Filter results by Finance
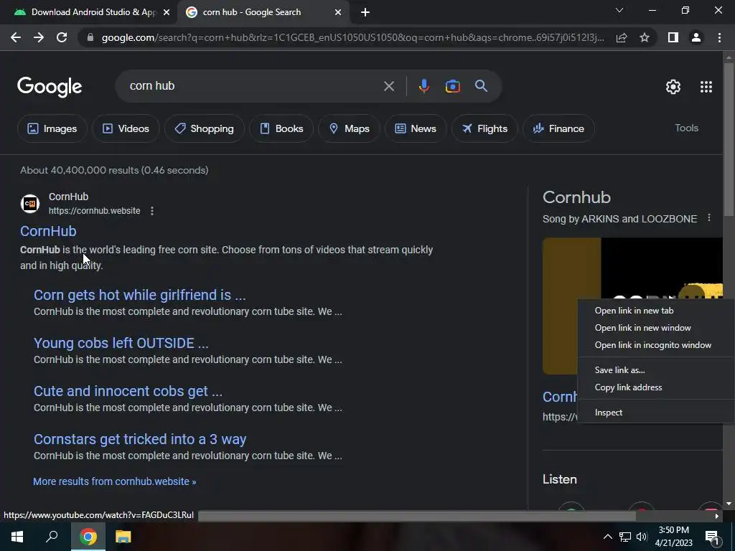 pyautogui.click(x=558, y=128)
